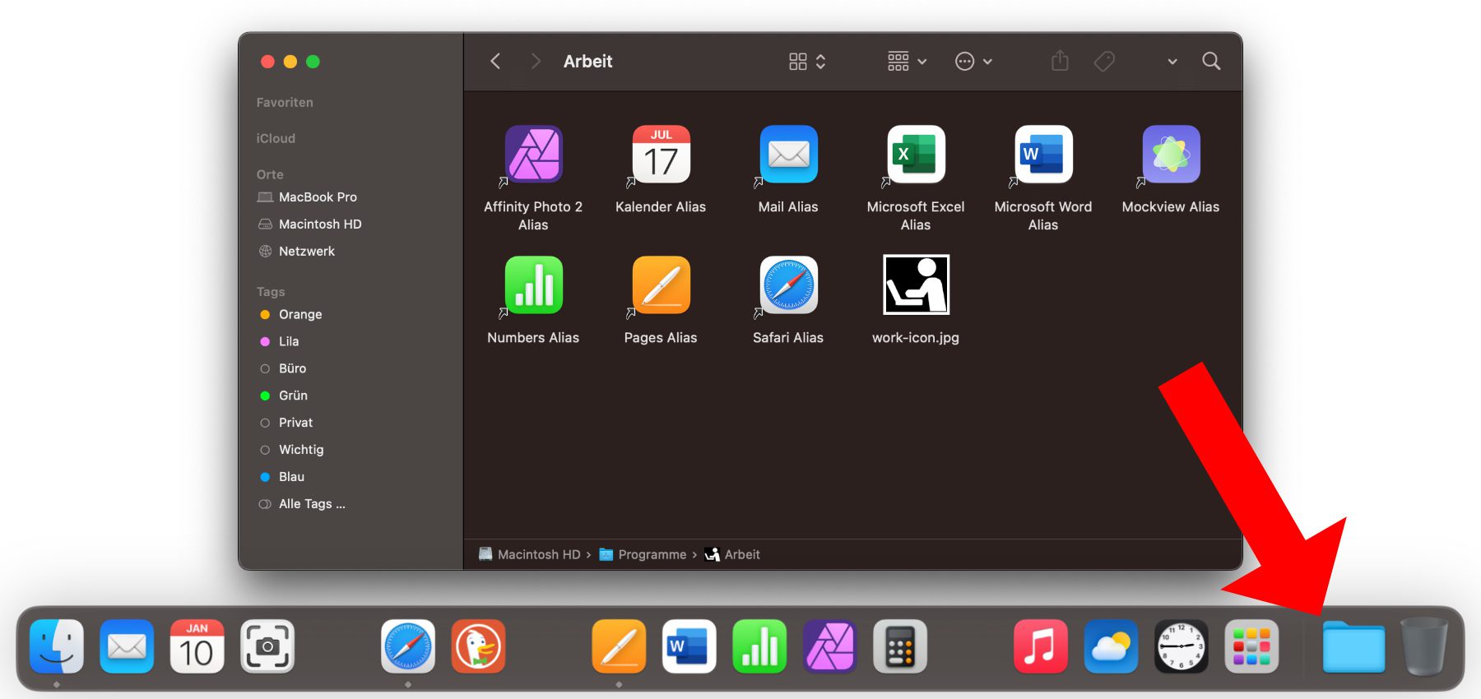Open Weather from the Dock
The height and width of the screenshot is (699, 1481).
coord(1111,646)
